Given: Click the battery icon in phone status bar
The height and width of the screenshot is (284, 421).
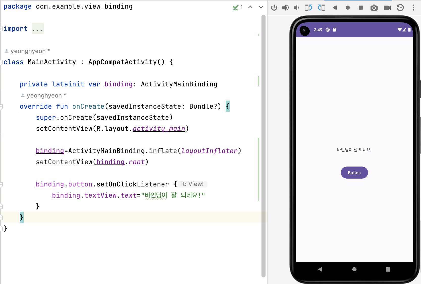Looking at the screenshot, I should [409, 30].
